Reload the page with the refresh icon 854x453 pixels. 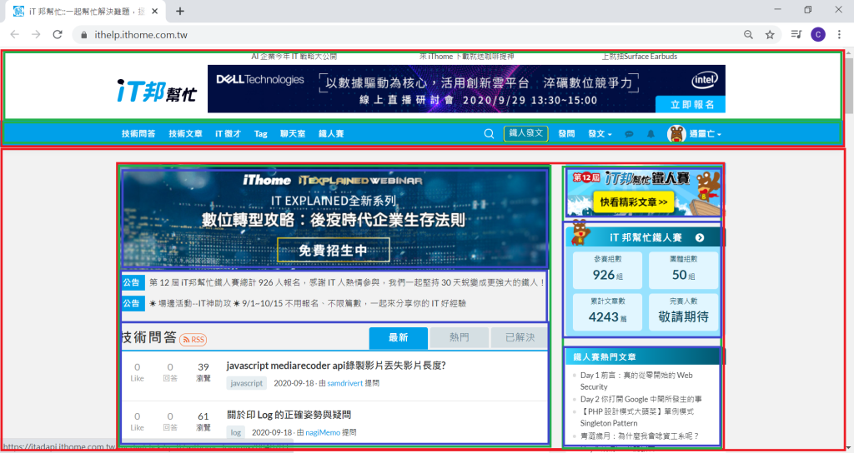pyautogui.click(x=58, y=35)
